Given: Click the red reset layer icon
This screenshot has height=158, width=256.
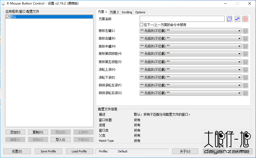Looking at the screenshot, I should (x=245, y=19).
